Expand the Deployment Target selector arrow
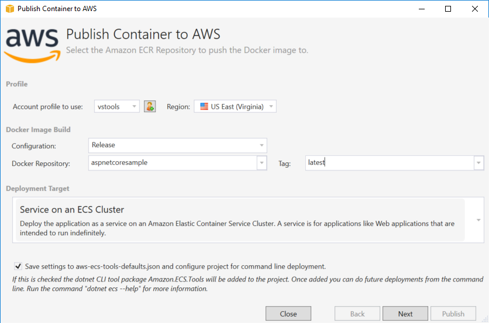This screenshot has width=489, height=323. (x=478, y=220)
